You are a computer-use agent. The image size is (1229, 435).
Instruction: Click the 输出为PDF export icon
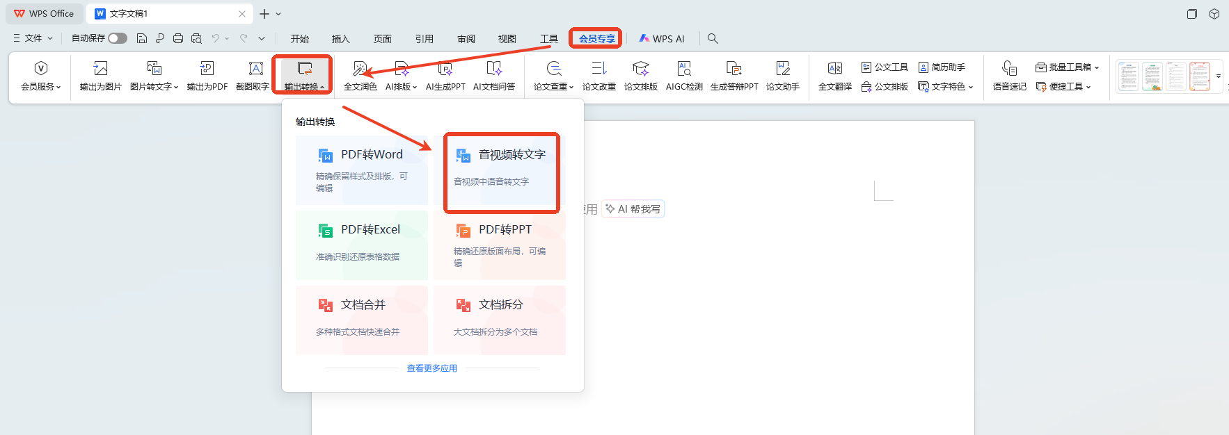pos(207,68)
